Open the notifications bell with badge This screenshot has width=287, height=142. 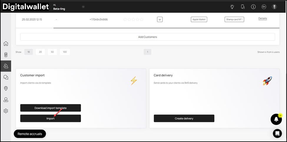click(276, 119)
